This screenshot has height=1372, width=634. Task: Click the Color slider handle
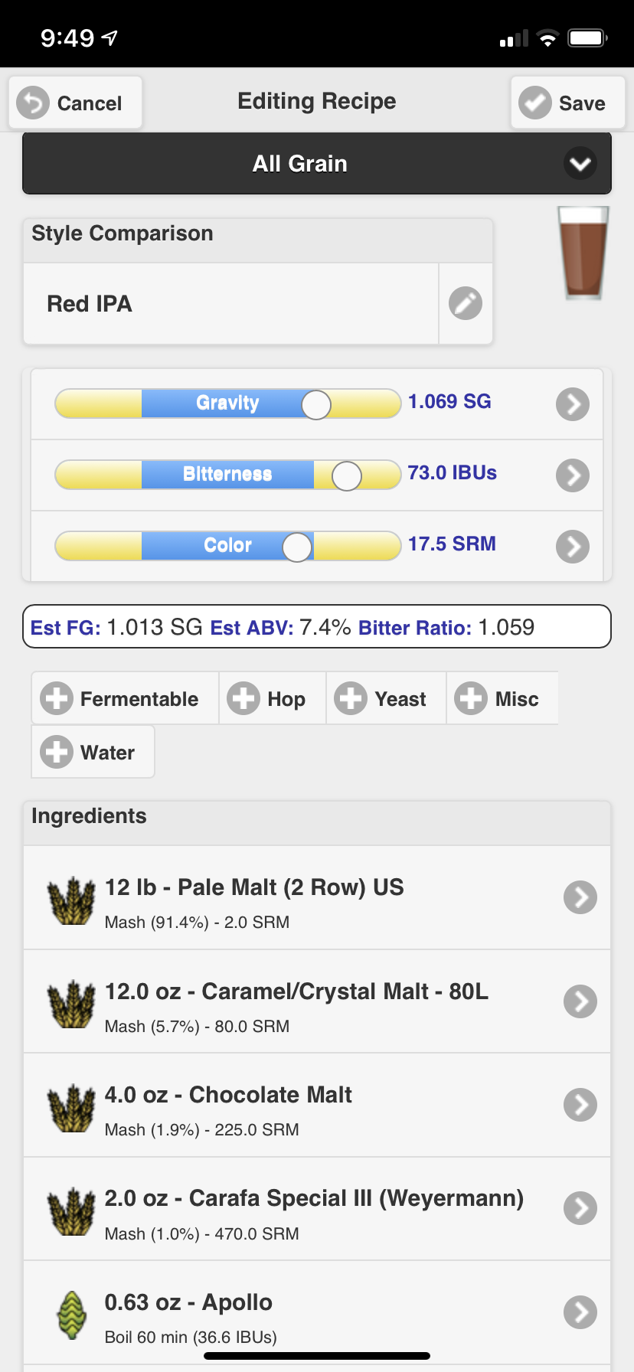(297, 547)
